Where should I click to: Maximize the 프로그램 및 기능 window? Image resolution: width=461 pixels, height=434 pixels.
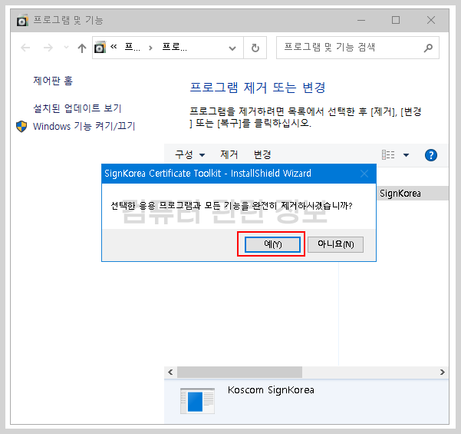pyautogui.click(x=396, y=20)
